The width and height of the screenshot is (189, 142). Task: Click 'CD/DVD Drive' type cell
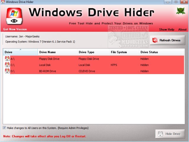[x=87, y=71]
